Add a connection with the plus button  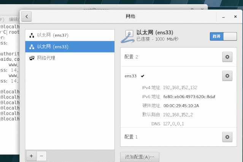point(31,156)
